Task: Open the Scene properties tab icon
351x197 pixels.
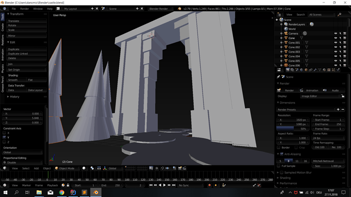Action: [297, 70]
